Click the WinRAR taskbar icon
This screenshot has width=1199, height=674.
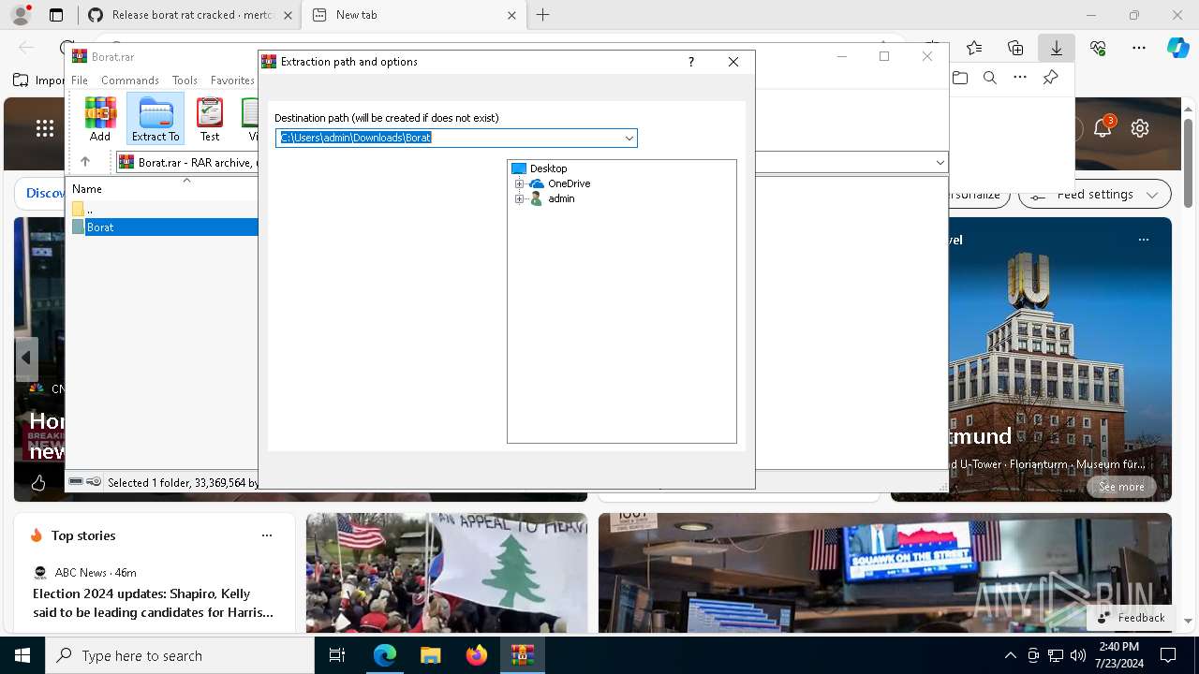coord(523,655)
